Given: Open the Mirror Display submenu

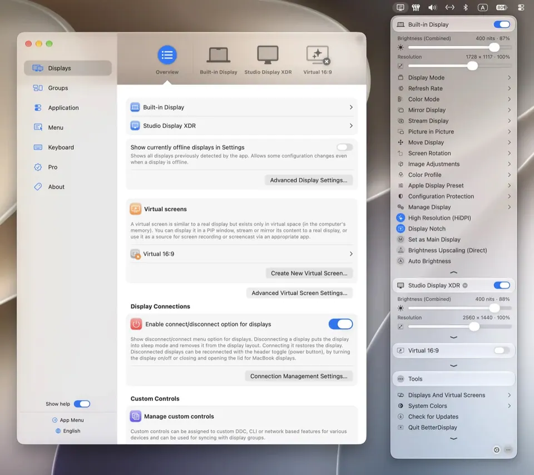Looking at the screenshot, I should [454, 110].
